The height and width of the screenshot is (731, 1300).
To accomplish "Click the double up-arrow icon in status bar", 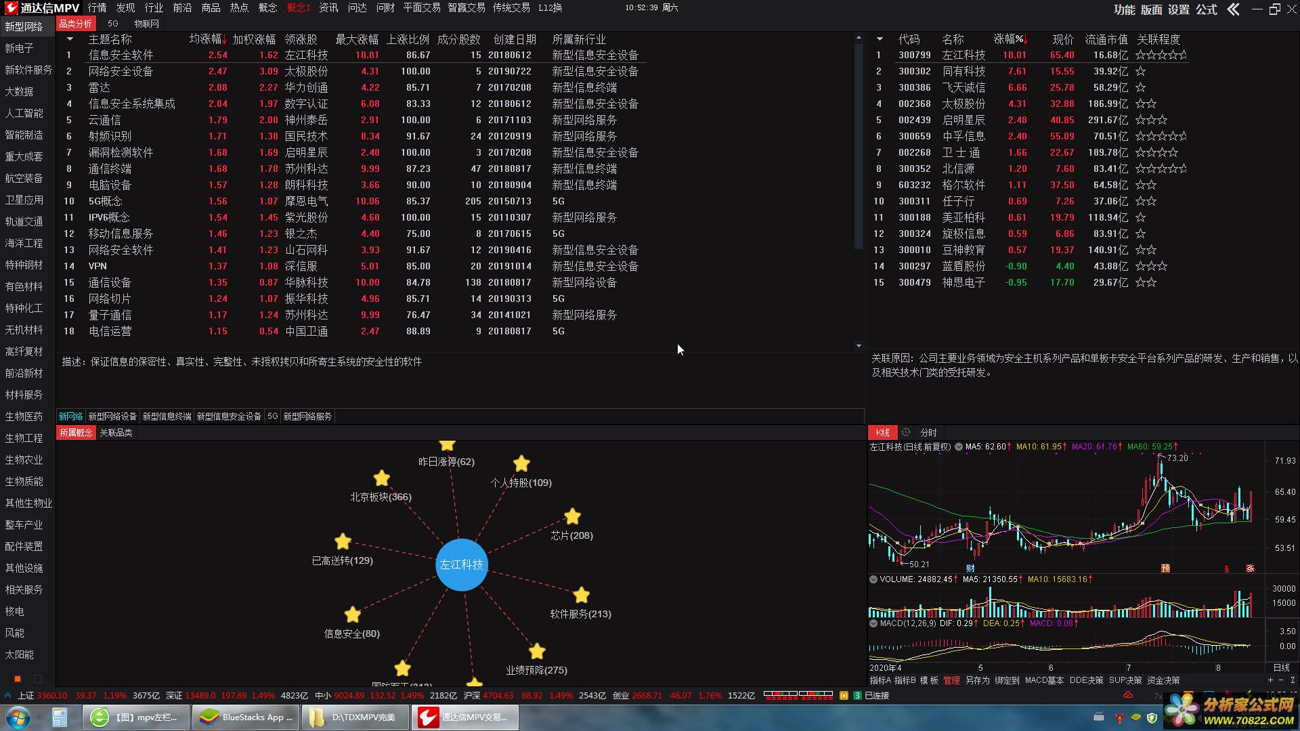I will (x=7, y=695).
